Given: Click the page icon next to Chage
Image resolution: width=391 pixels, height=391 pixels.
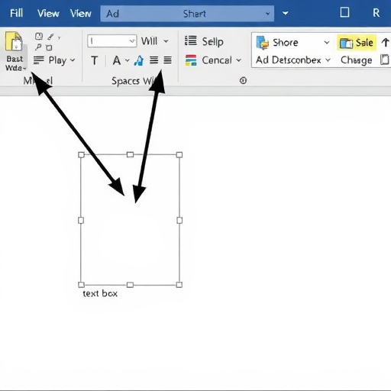Looking at the screenshot, I should (x=385, y=60).
